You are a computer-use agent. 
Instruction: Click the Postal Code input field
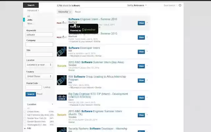point(34,87)
